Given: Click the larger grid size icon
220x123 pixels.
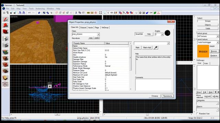Looking at the screenshot, I should (15, 13).
